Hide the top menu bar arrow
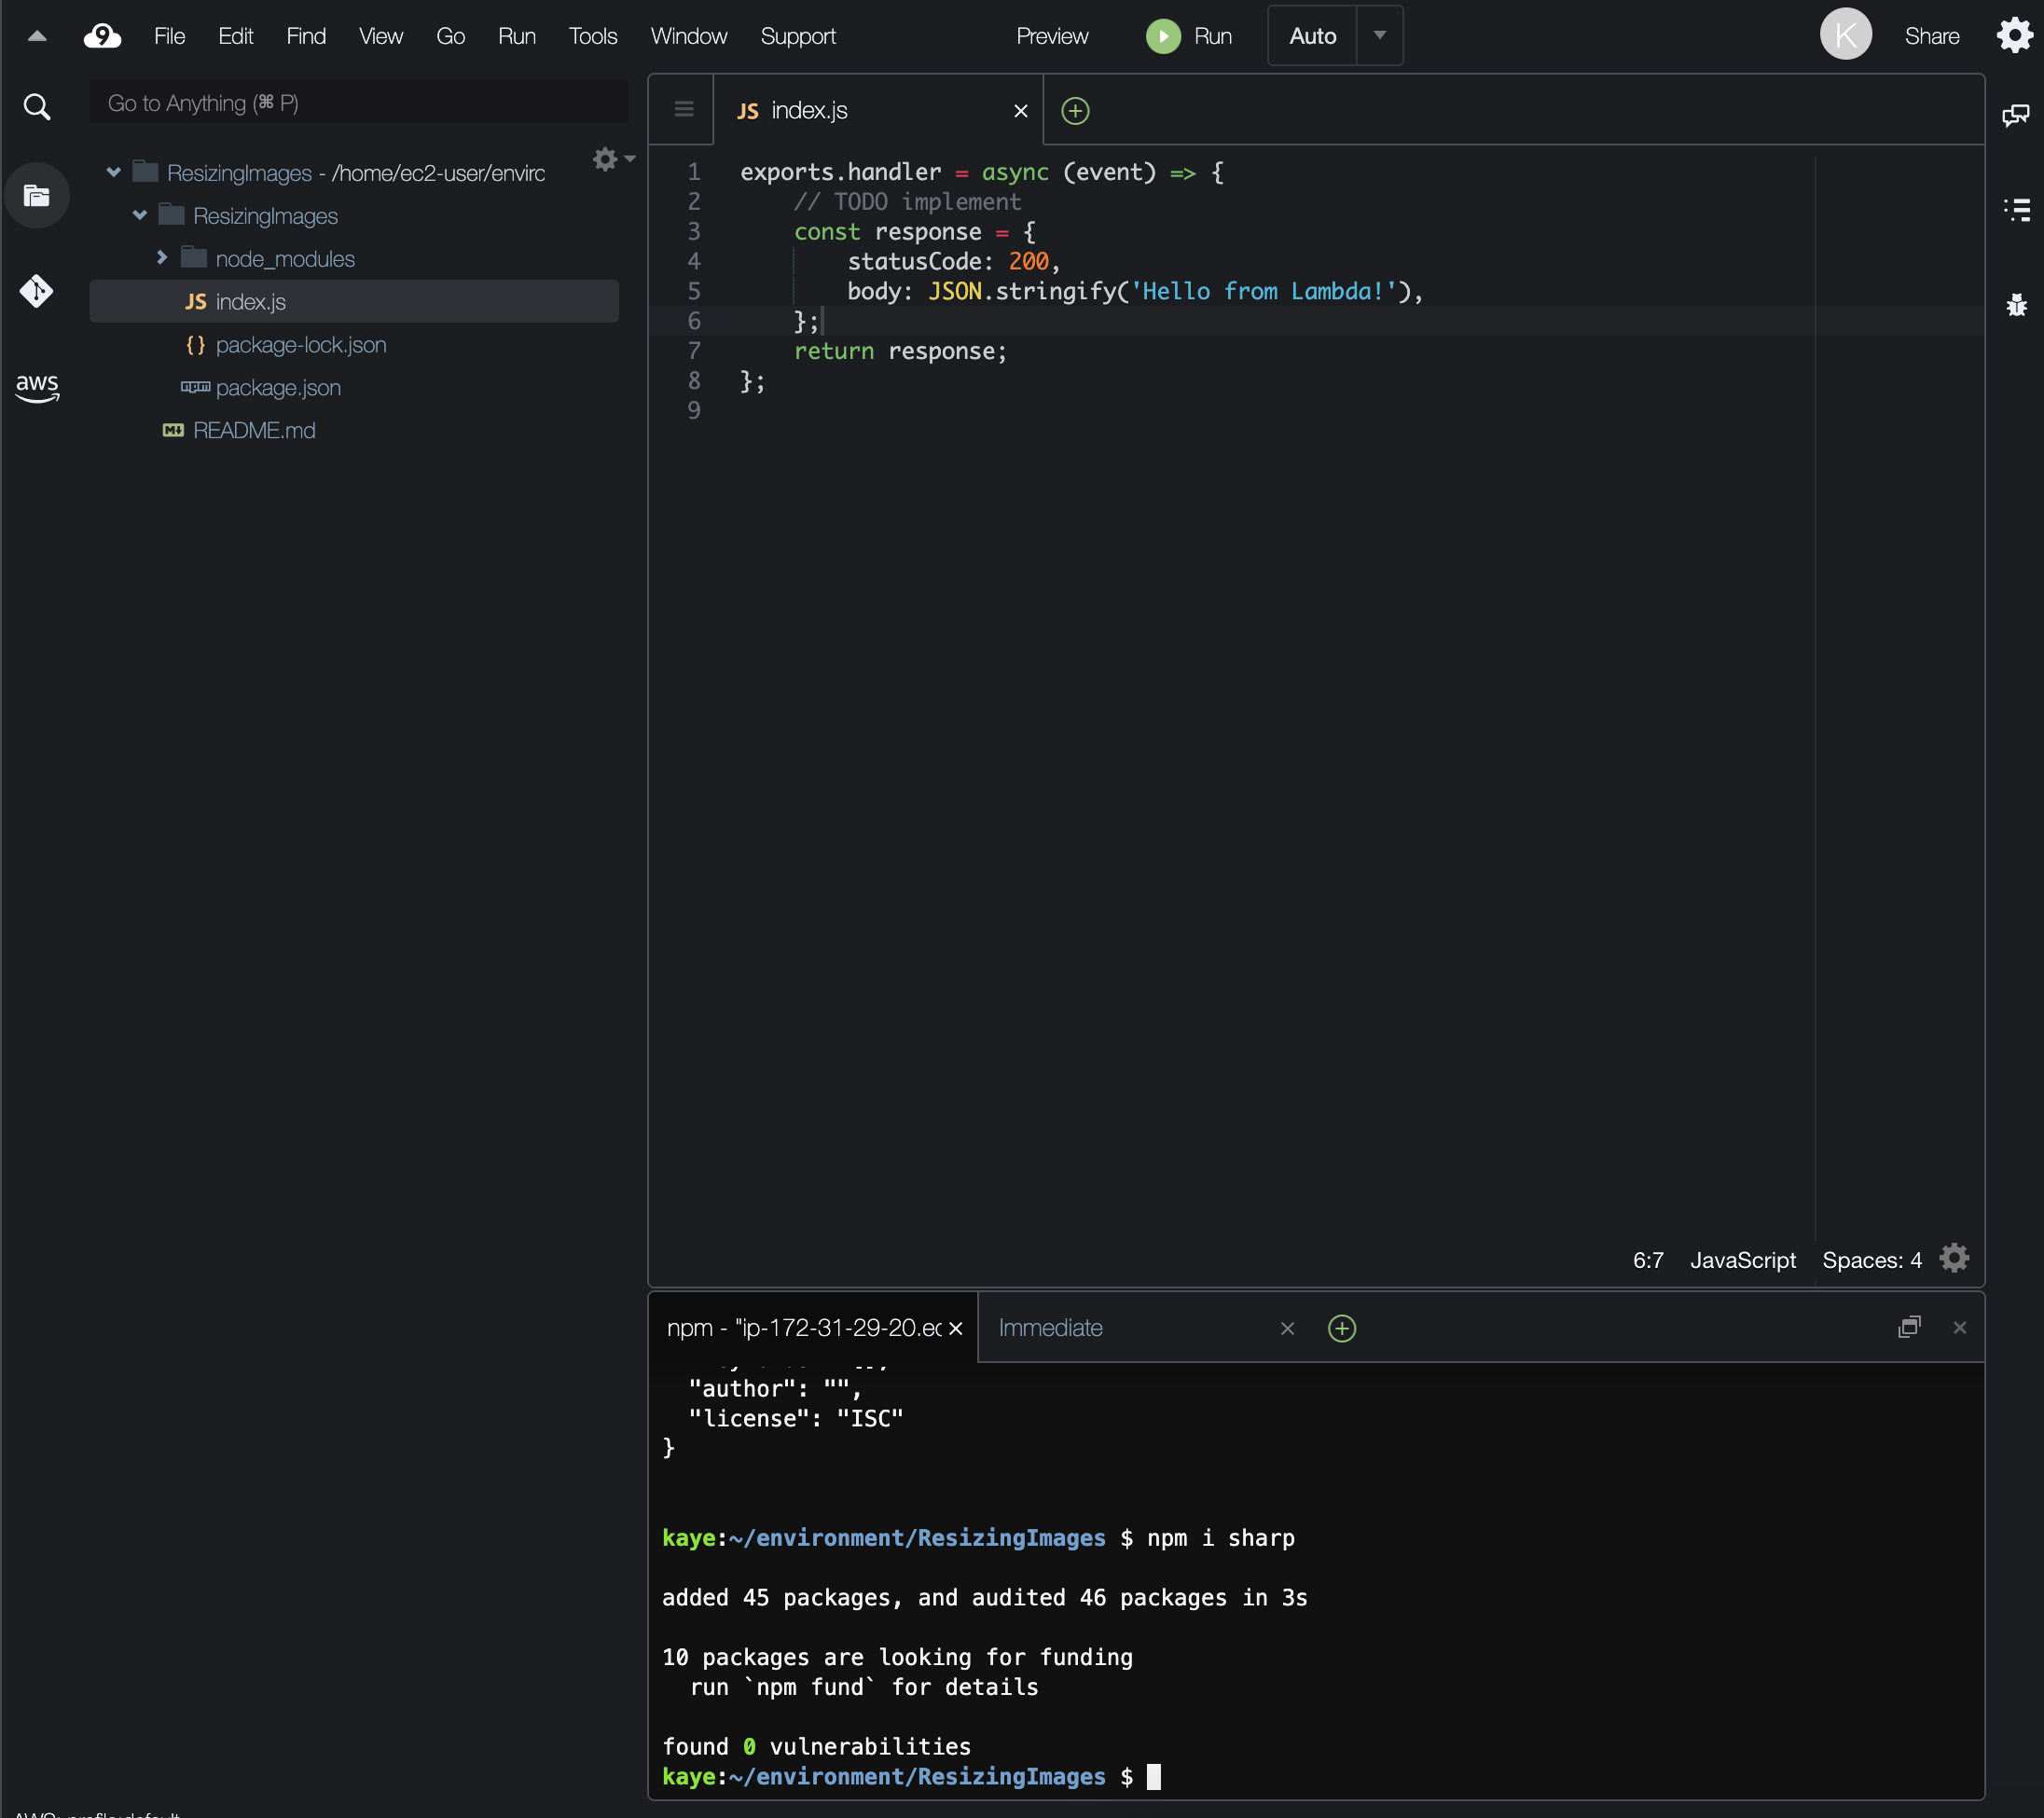This screenshot has height=1818, width=2044. (x=37, y=36)
